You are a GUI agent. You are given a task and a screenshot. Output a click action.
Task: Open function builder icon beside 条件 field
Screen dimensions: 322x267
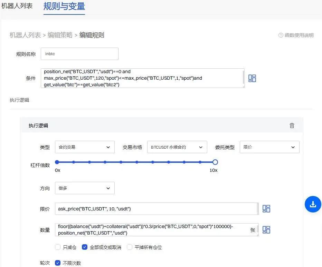pos(252,78)
